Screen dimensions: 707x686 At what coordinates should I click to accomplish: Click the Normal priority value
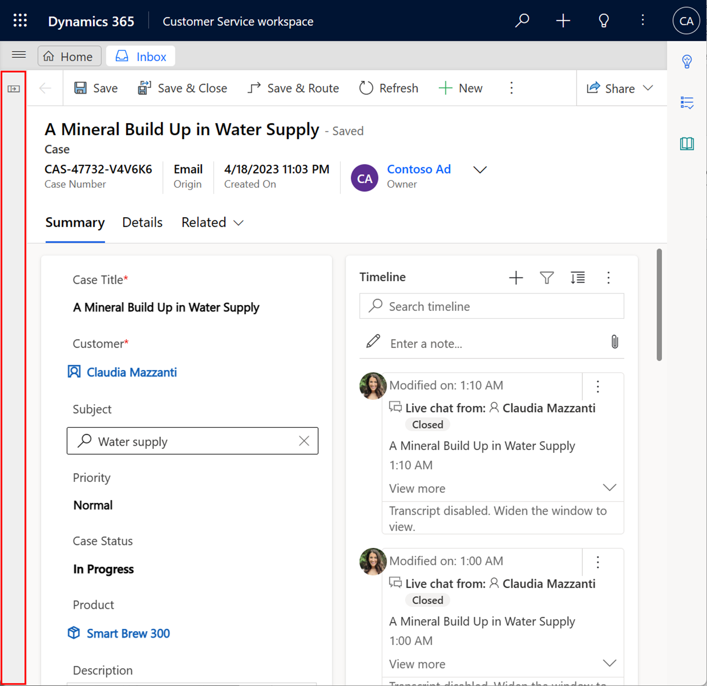point(93,505)
